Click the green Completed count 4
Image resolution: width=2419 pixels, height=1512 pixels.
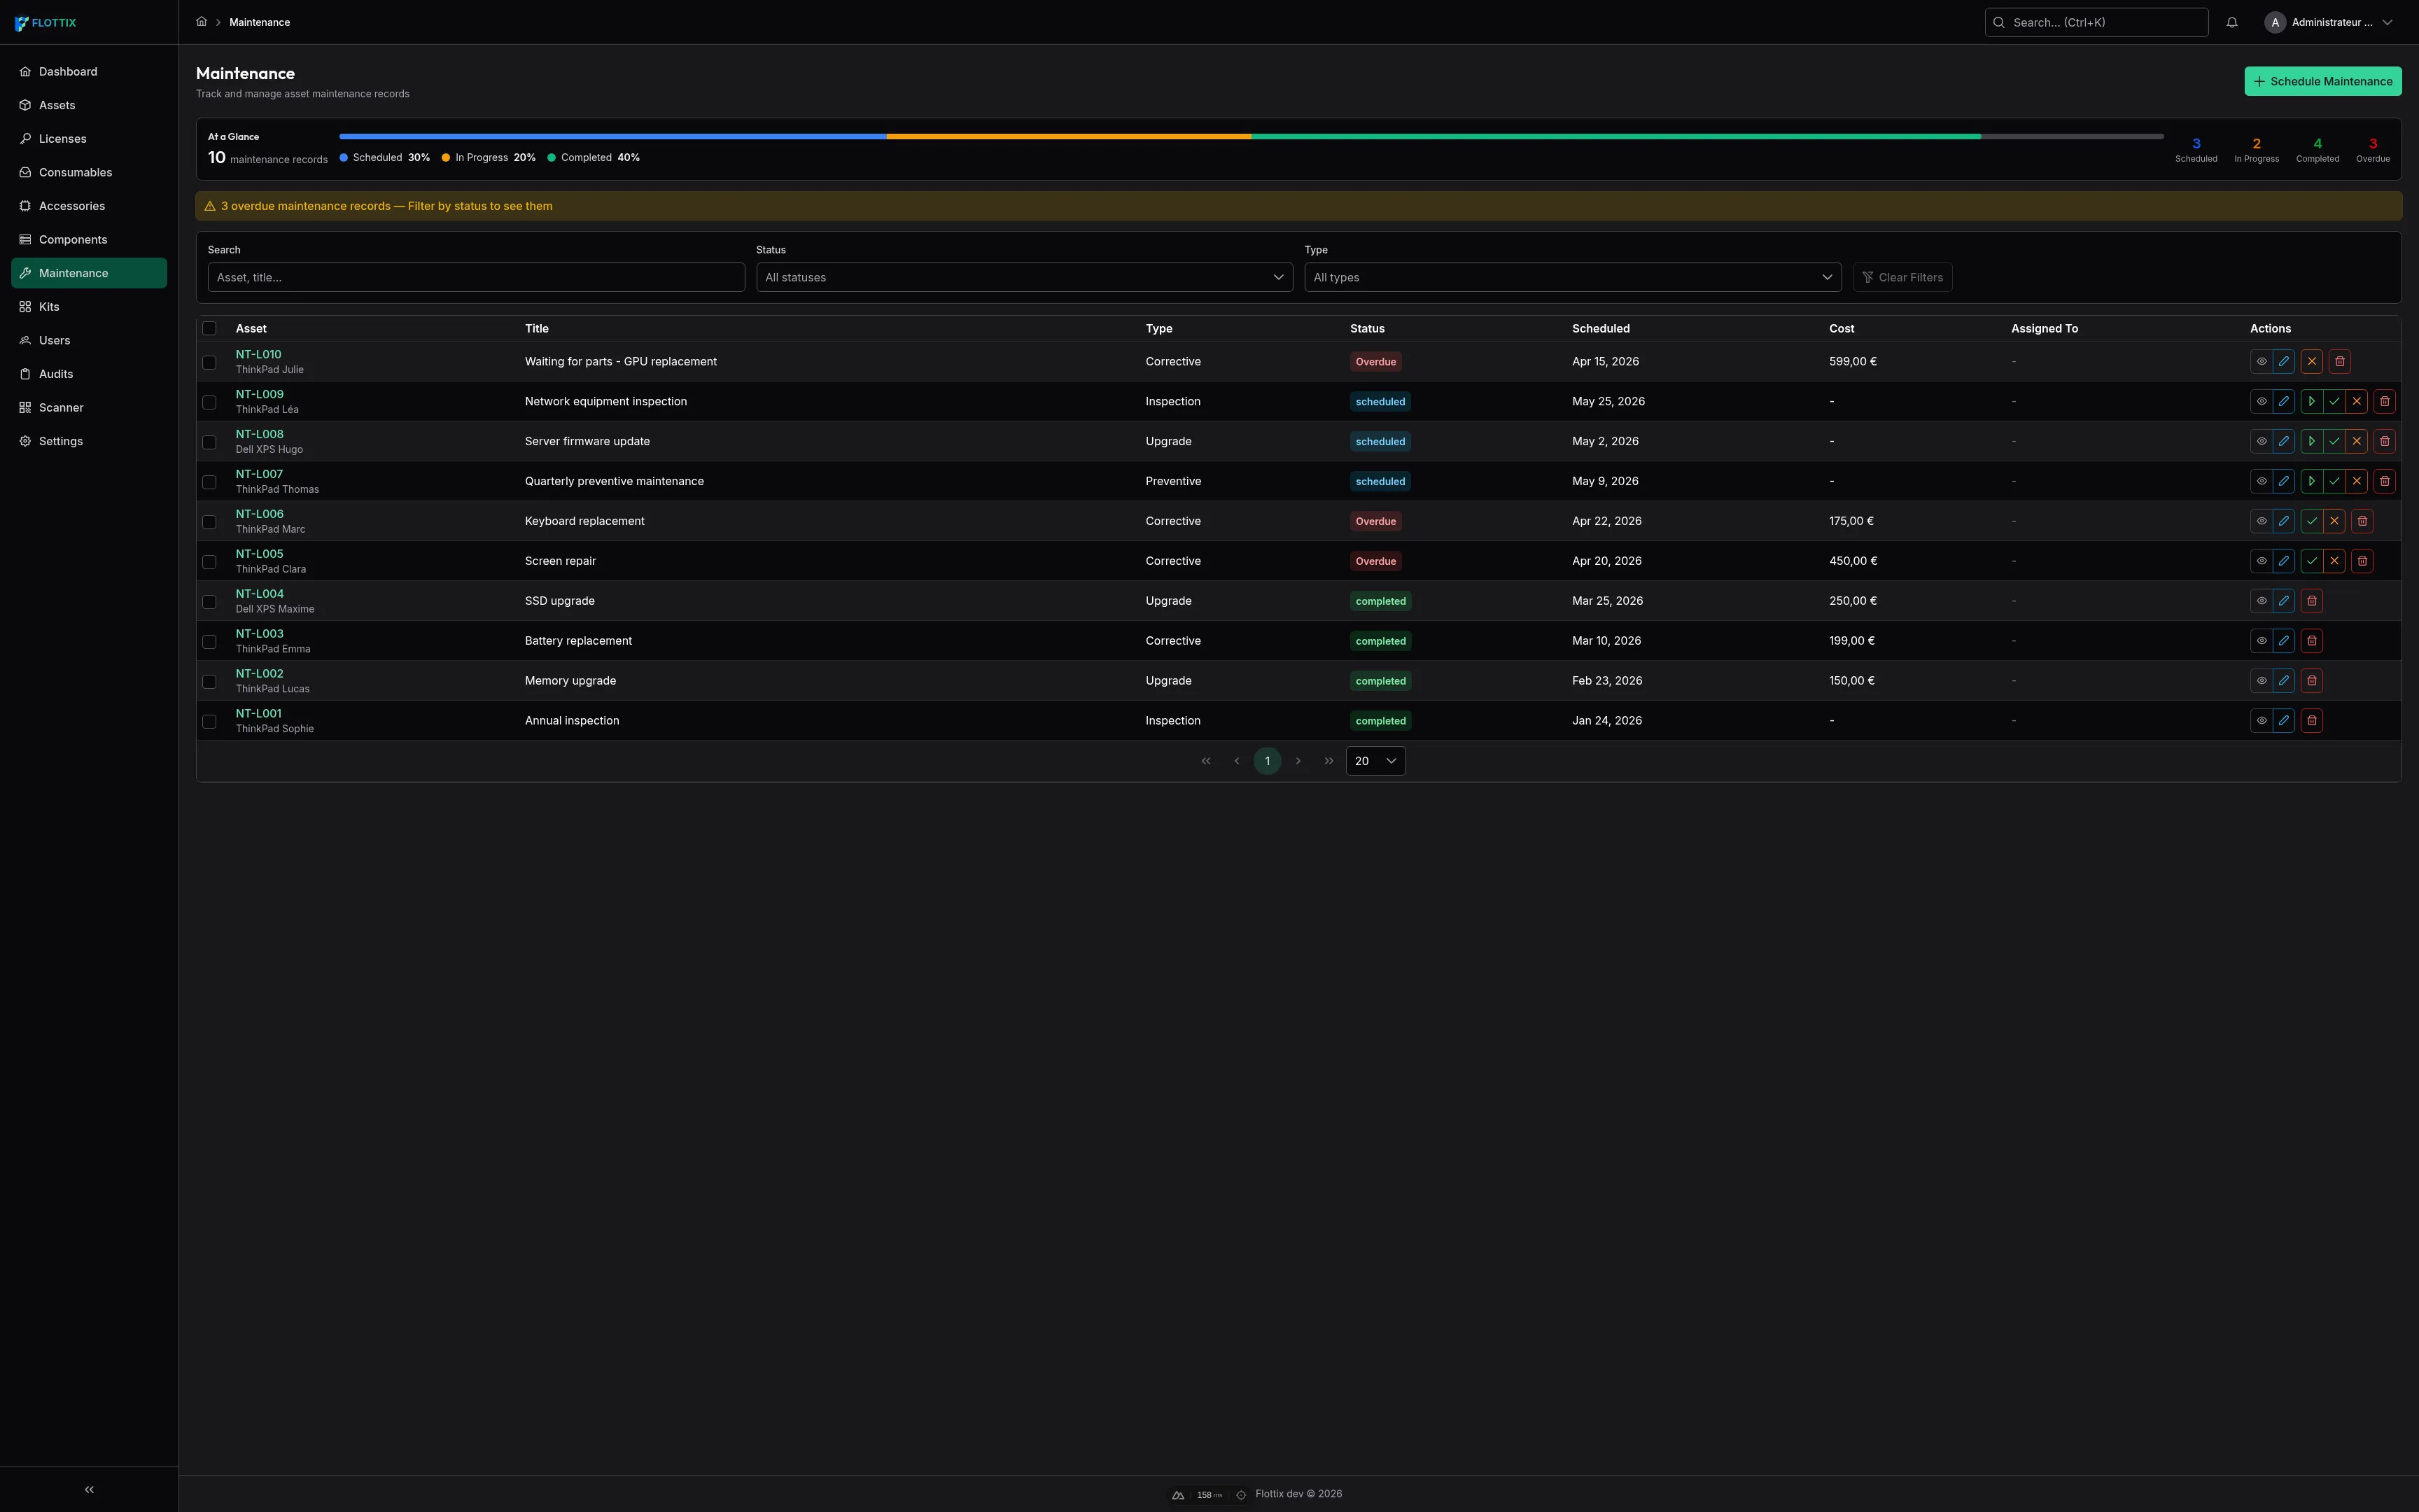(2317, 144)
